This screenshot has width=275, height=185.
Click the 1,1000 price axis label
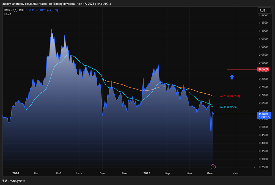click(x=263, y=31)
